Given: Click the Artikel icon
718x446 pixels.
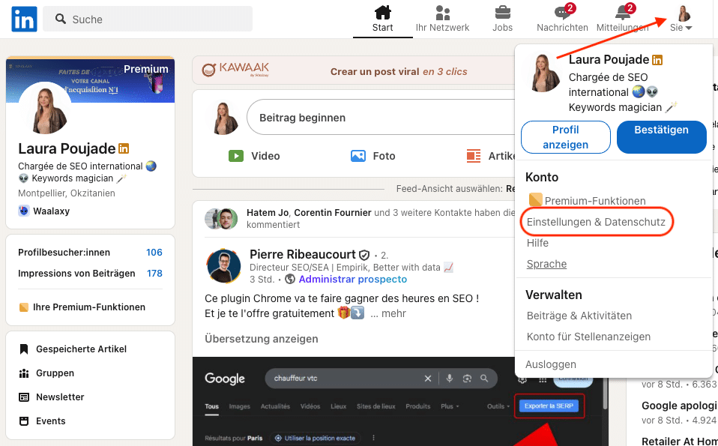Looking at the screenshot, I should [474, 156].
